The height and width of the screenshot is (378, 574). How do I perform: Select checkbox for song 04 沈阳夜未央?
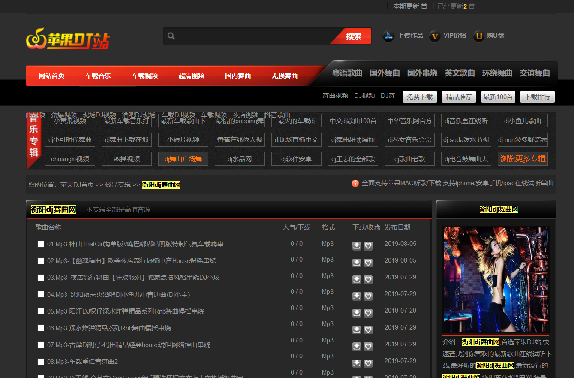[x=41, y=294]
